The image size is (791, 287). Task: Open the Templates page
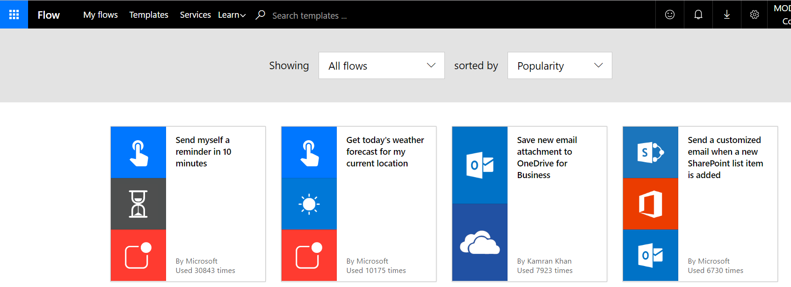(x=149, y=15)
